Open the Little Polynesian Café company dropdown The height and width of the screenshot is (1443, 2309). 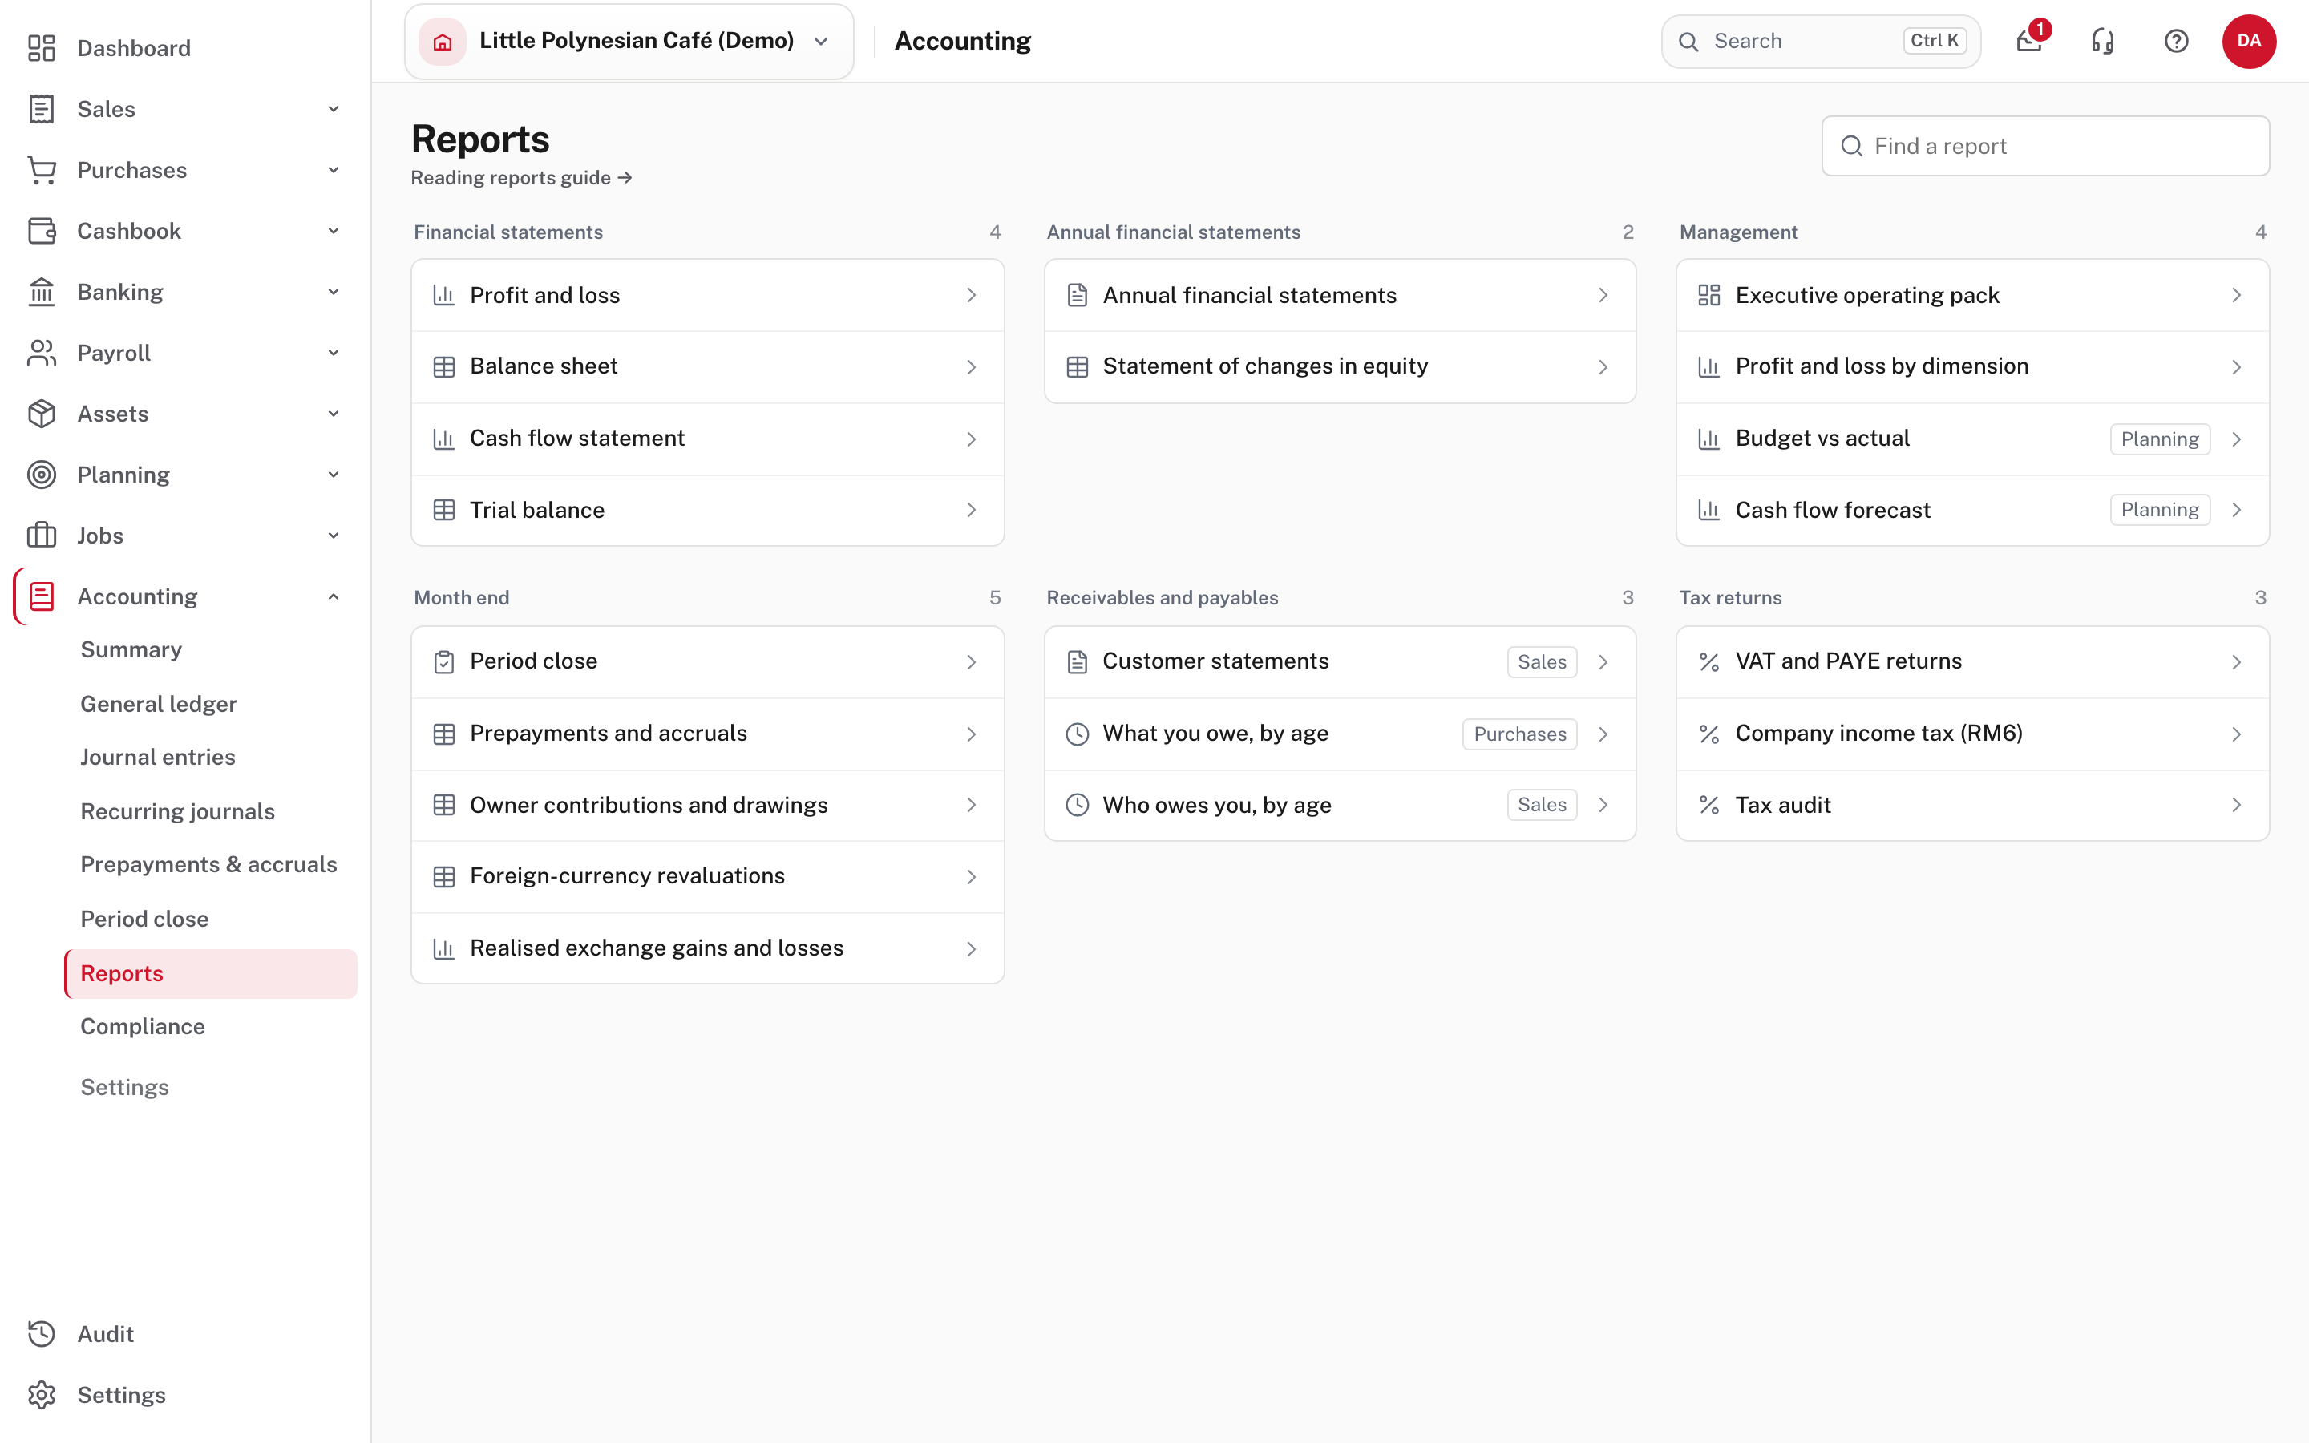point(629,41)
